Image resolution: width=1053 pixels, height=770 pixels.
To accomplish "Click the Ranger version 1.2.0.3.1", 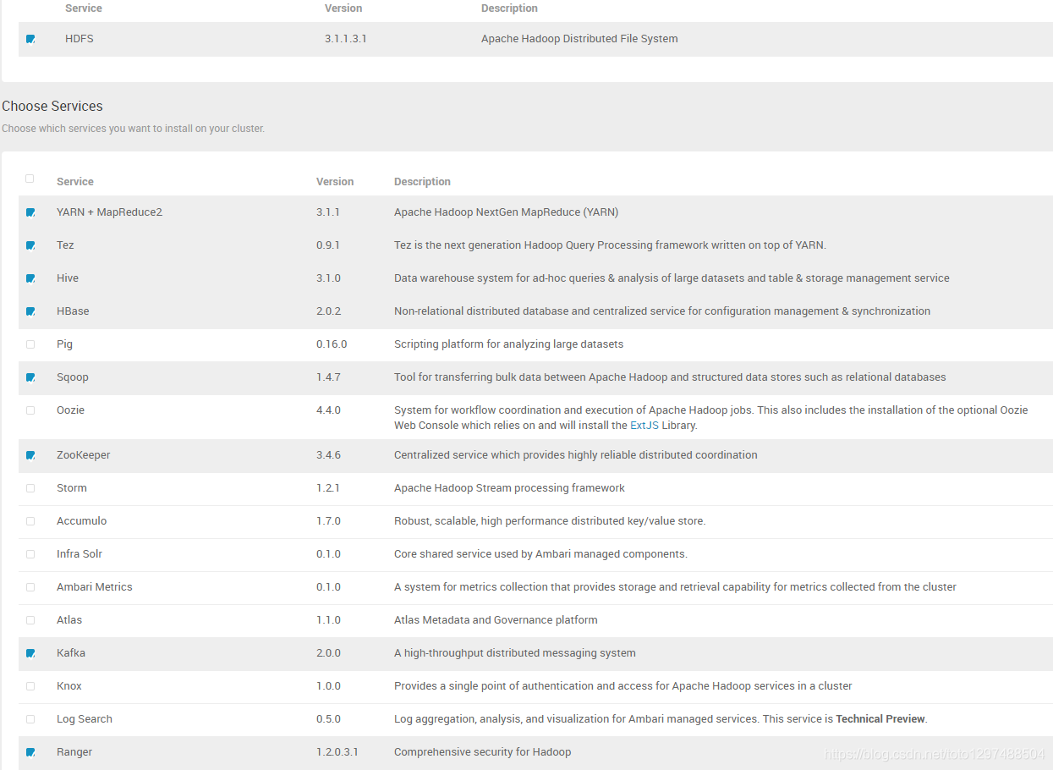I will [337, 752].
